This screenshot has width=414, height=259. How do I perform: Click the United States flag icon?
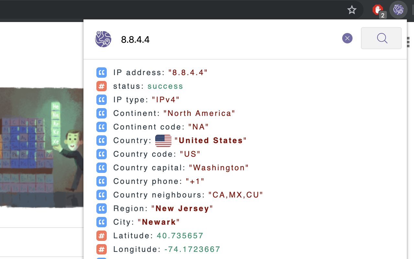point(163,141)
